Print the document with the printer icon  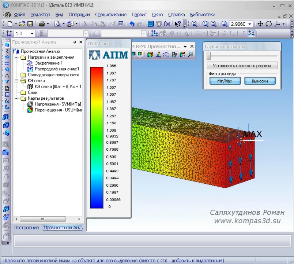click(x=42, y=24)
